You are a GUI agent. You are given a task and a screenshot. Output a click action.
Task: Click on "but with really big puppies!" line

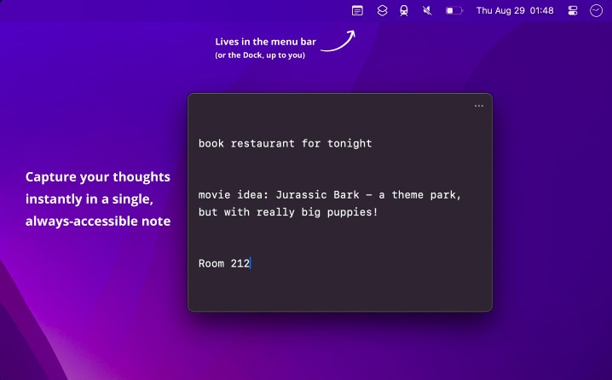pos(288,212)
